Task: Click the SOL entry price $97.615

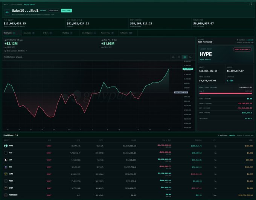Action: click(x=100, y=167)
